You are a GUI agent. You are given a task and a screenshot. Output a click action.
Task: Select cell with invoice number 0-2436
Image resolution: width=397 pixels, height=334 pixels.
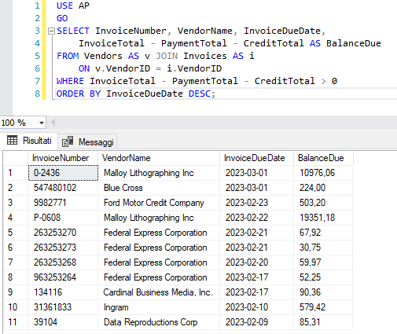[63, 173]
